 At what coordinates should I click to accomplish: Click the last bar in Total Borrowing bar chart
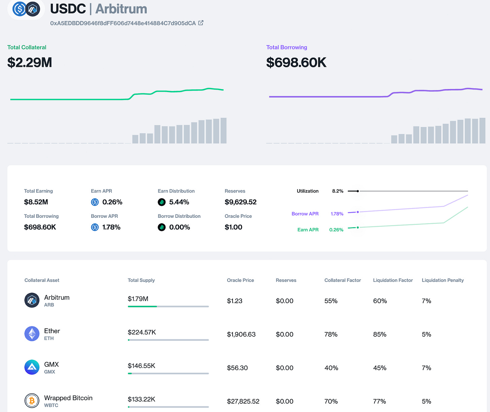(482, 131)
